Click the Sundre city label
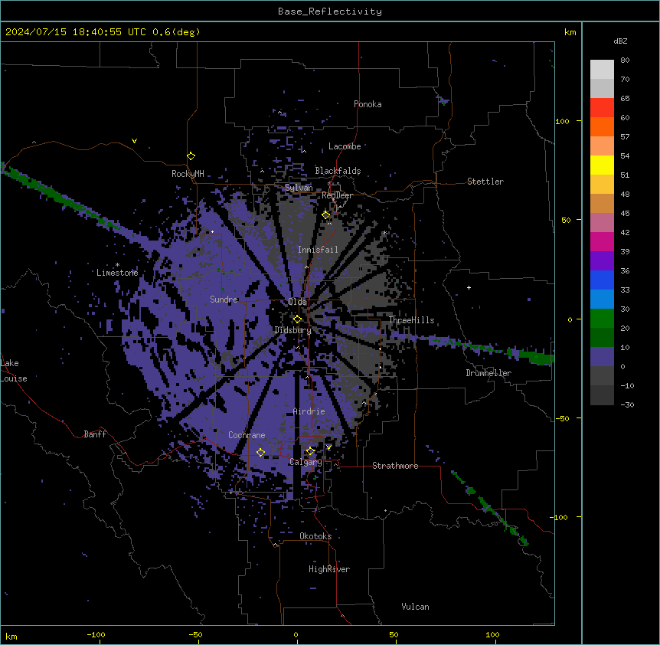Viewport: 660px width, 645px height. click(x=224, y=300)
